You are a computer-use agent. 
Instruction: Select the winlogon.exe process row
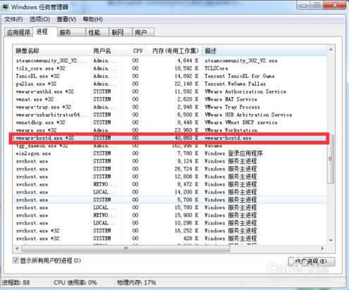[x=169, y=153]
